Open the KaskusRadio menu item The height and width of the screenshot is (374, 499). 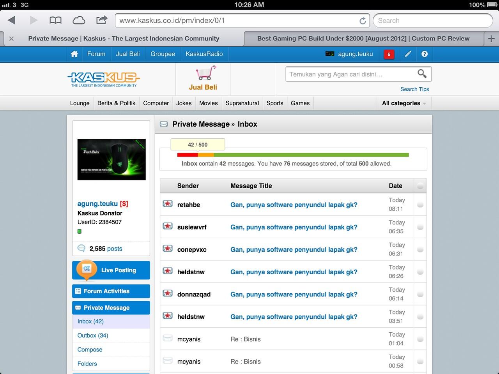coord(204,54)
